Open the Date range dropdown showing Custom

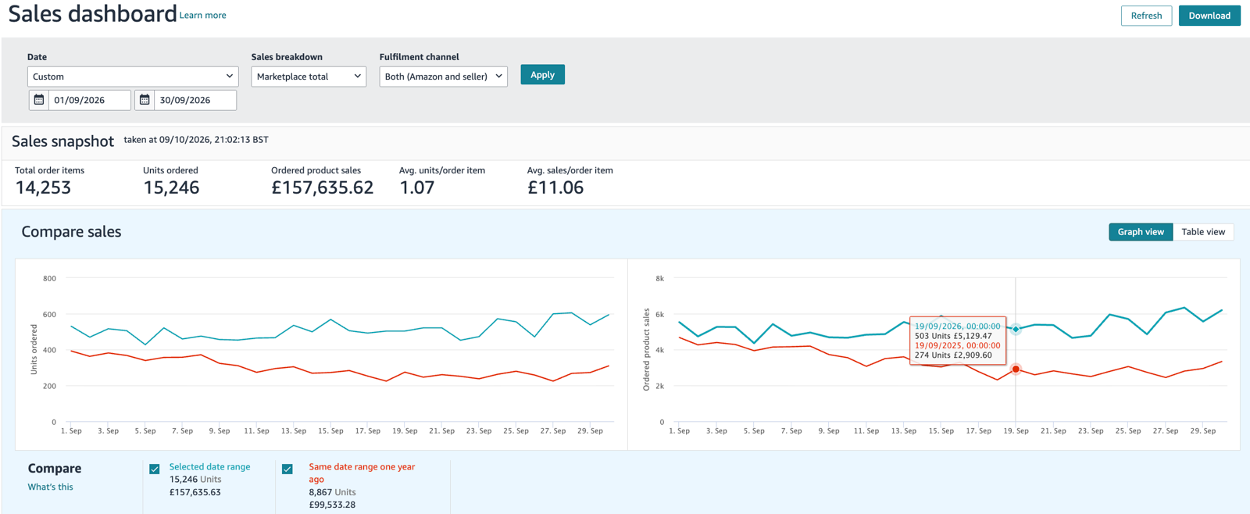click(132, 77)
